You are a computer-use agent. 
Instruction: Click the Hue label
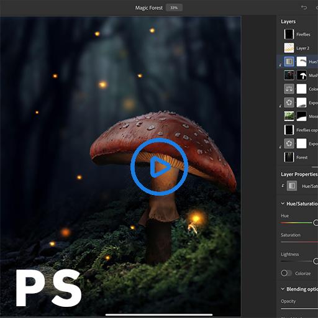284,216
